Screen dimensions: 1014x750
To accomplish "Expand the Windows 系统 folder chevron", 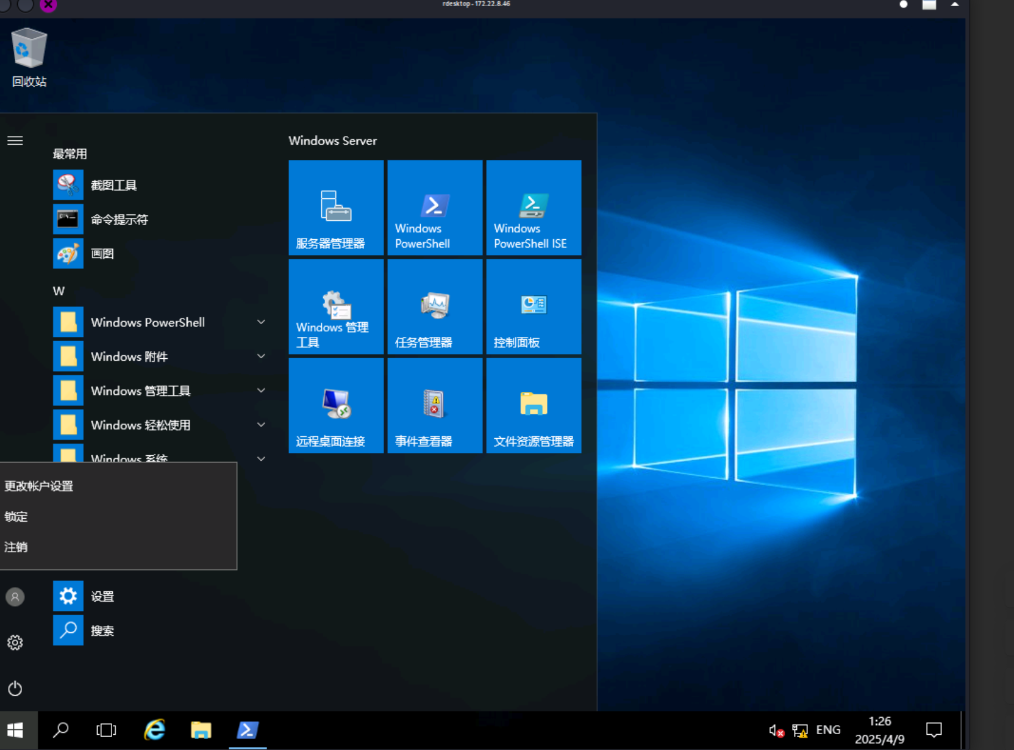I will pos(261,458).
